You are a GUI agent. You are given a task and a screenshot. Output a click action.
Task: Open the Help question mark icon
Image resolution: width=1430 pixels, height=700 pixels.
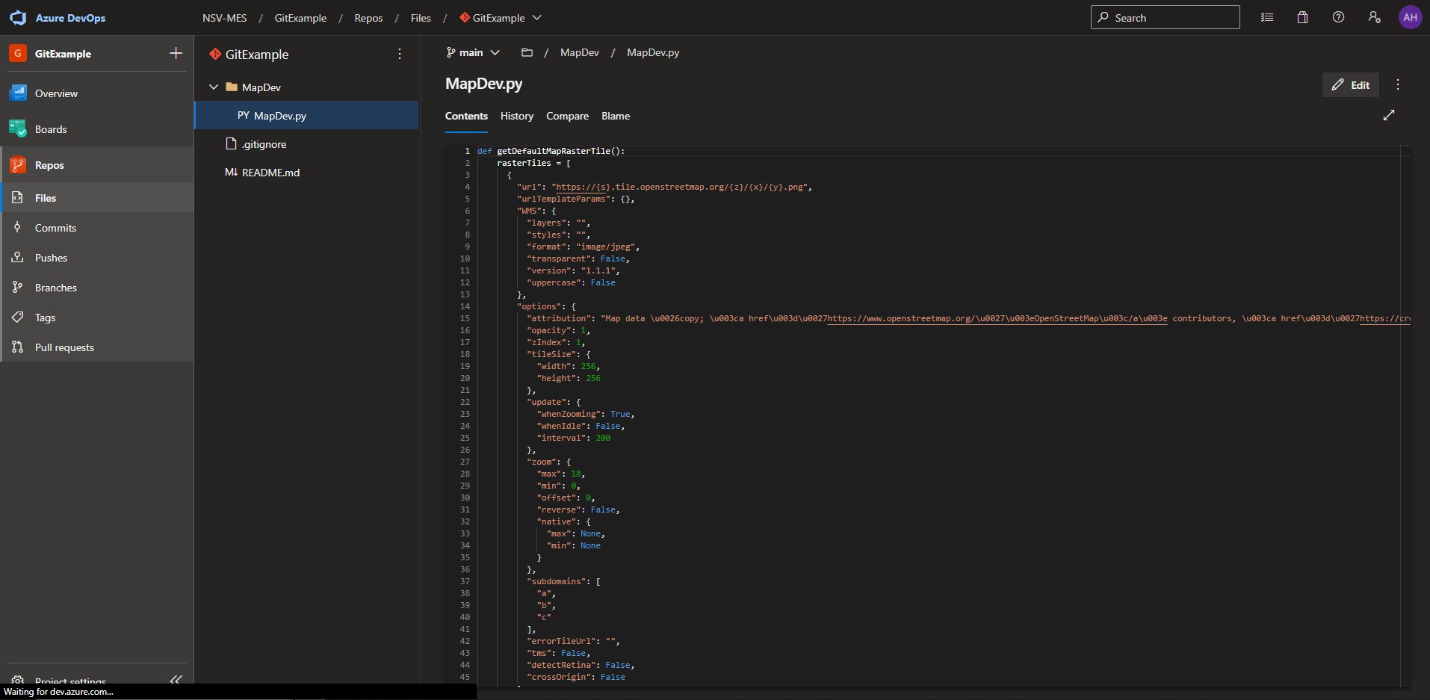pyautogui.click(x=1338, y=16)
